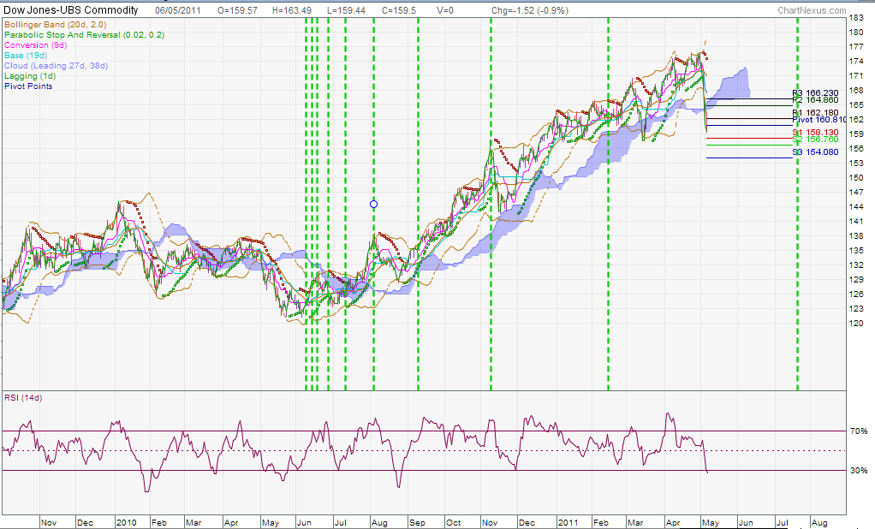The width and height of the screenshot is (875, 529).
Task: Click the Cloud (Leading 27d, 38d) legend entry
Action: pos(56,65)
